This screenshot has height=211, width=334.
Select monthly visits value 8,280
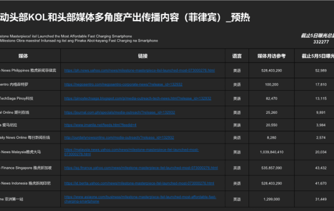pyautogui.click(x=271, y=138)
